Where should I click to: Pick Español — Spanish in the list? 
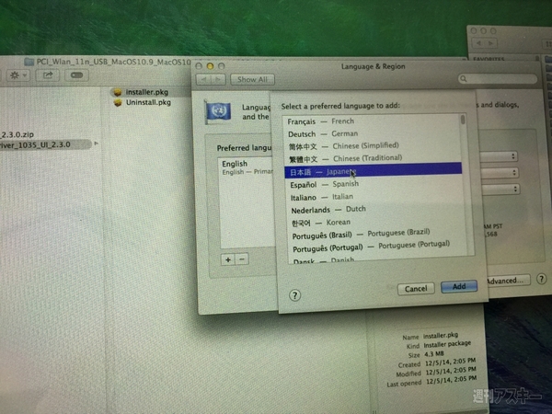click(x=374, y=184)
